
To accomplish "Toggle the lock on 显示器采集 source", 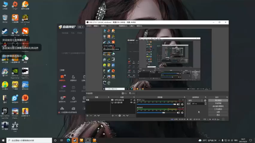I will point(134,102).
